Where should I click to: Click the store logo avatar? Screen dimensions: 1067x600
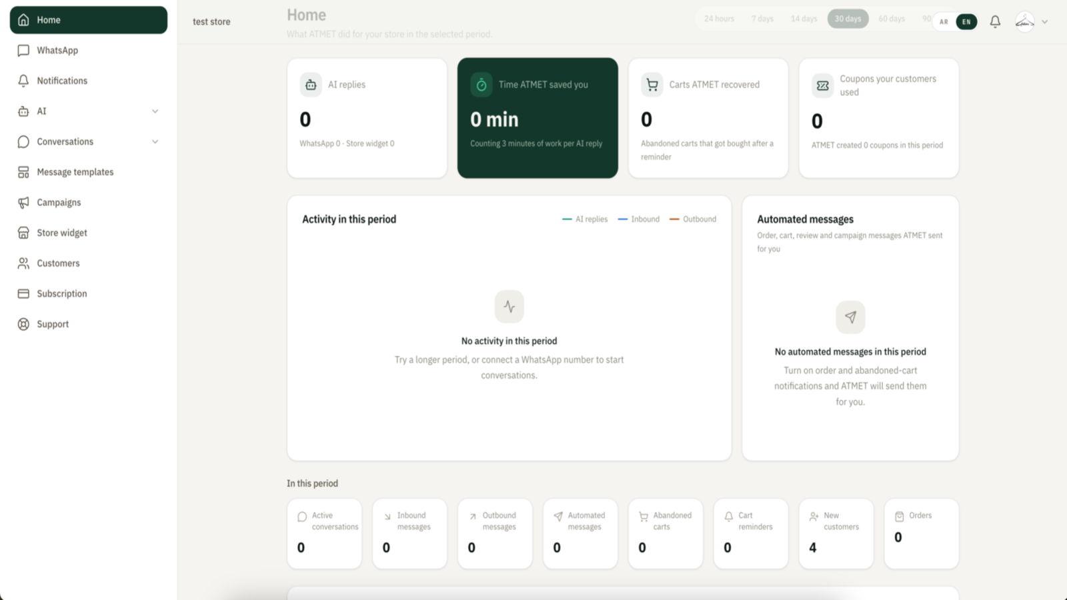(x=1025, y=22)
